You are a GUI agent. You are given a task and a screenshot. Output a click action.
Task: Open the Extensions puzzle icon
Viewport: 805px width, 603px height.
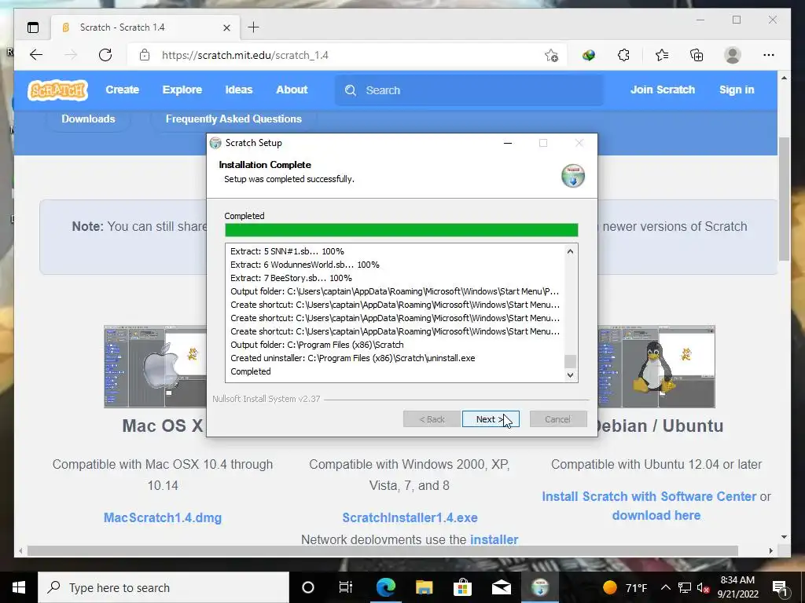pyautogui.click(x=623, y=55)
